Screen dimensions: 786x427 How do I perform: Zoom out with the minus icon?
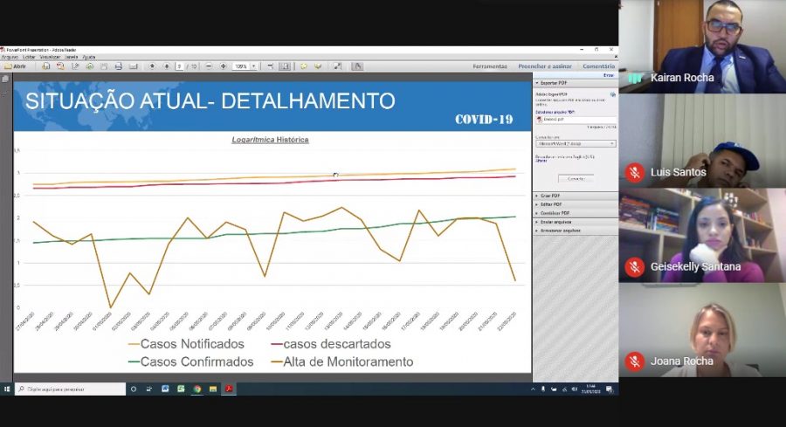[210, 66]
